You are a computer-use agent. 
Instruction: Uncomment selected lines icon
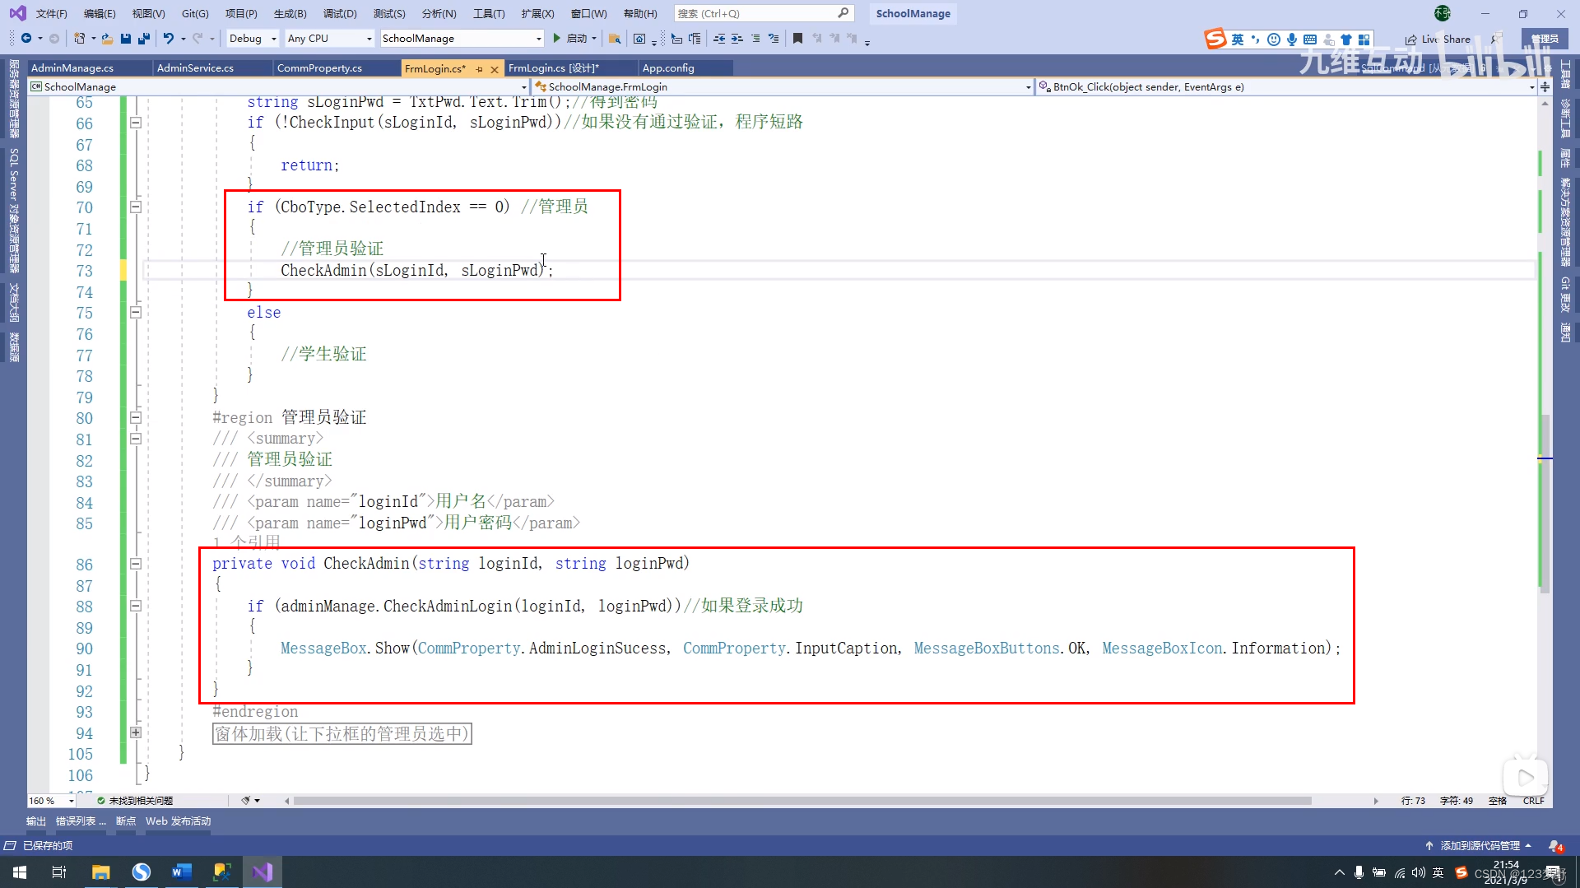pyautogui.click(x=774, y=38)
